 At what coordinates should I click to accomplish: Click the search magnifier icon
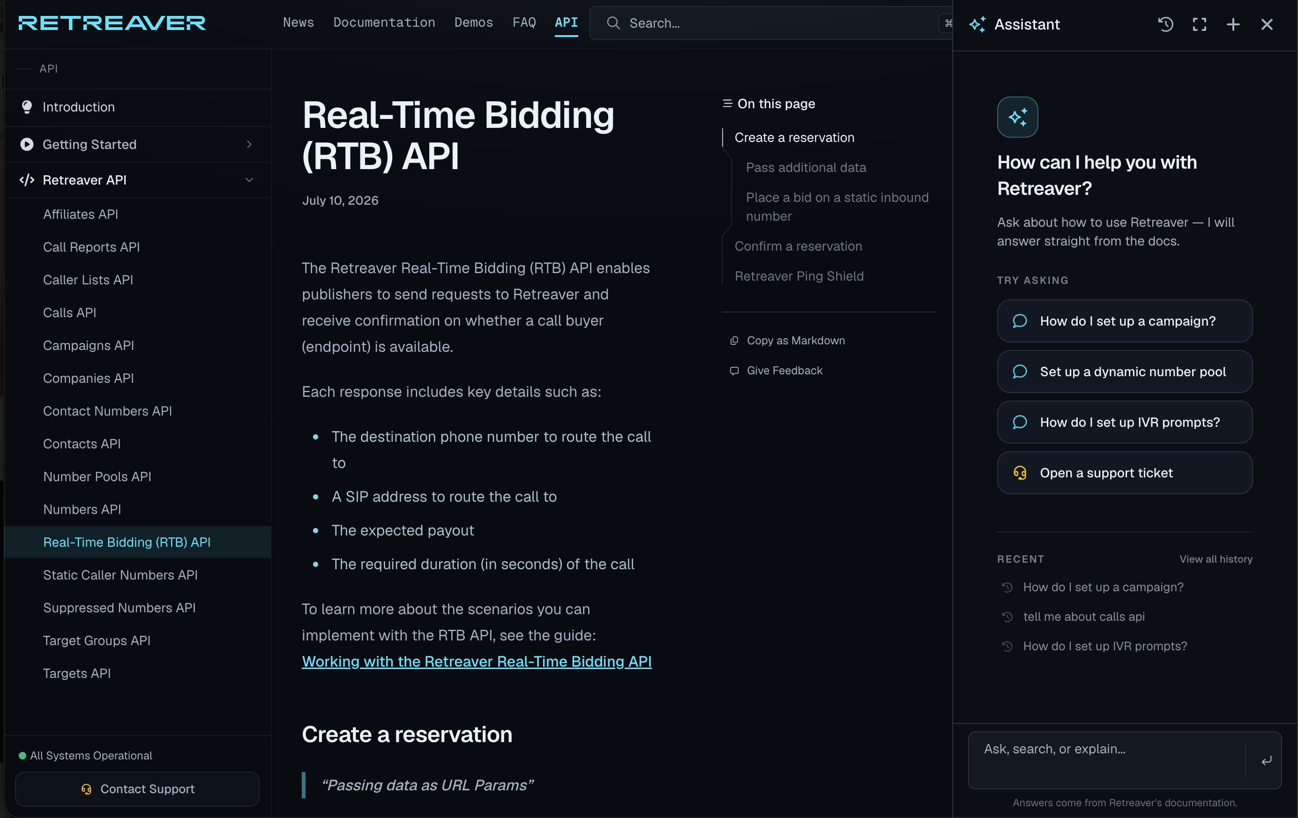click(613, 23)
